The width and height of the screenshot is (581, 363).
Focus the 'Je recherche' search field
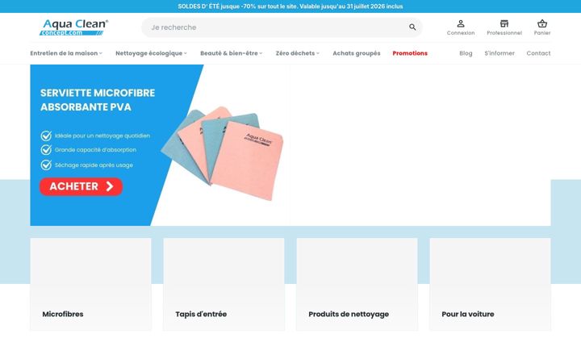[282, 27]
